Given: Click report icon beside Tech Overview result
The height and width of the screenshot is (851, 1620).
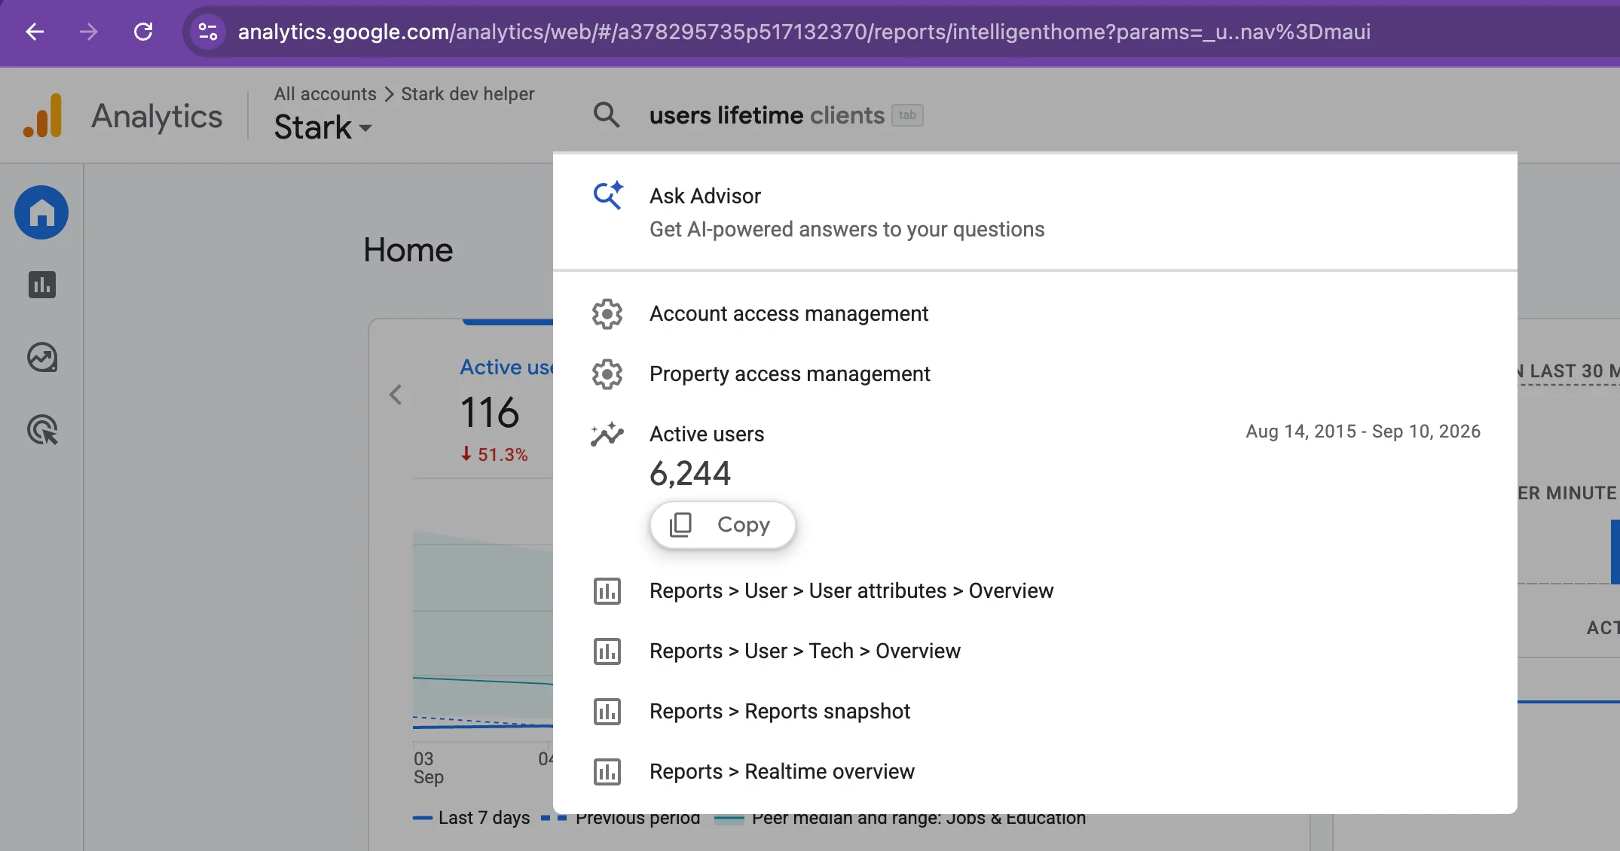Looking at the screenshot, I should (607, 651).
